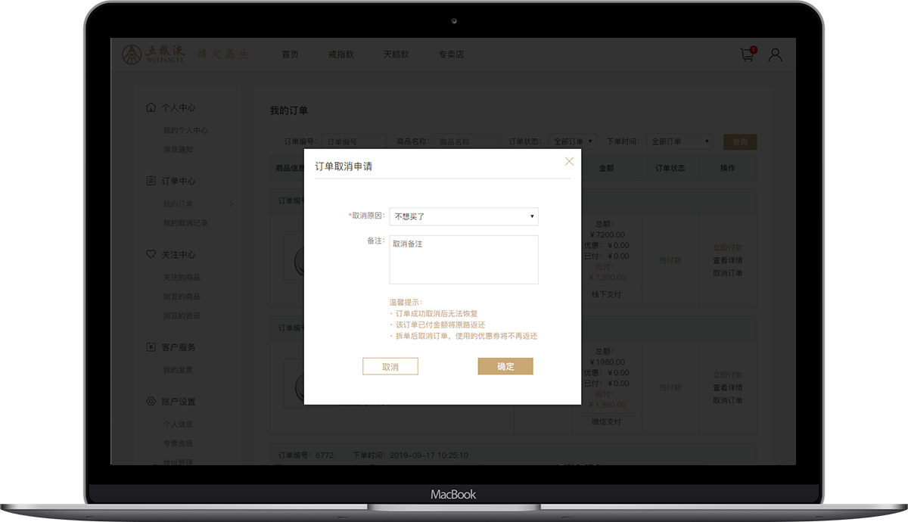908x522 pixels.
Task: Click the 订单取消申请 dialog title
Action: coord(344,166)
